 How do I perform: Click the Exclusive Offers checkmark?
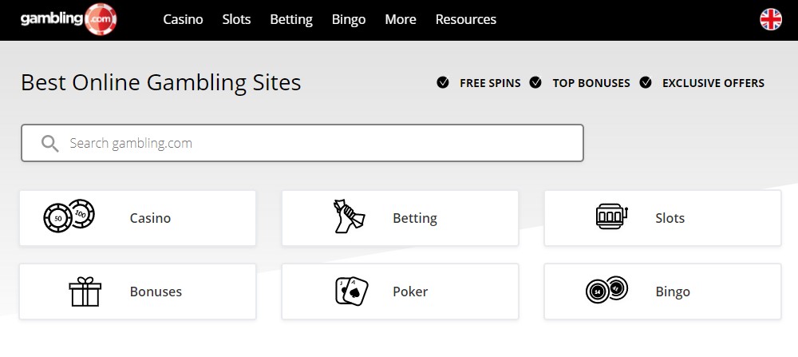646,82
